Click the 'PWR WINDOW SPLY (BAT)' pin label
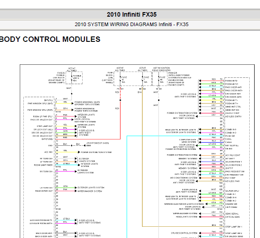Viewport: 260px width, 238px height. click(40, 103)
